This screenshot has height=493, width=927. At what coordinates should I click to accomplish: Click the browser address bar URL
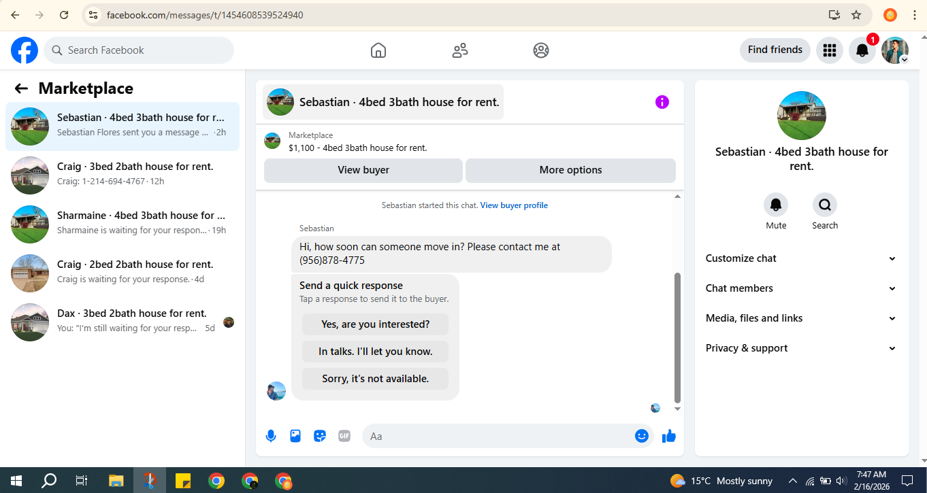(x=205, y=15)
